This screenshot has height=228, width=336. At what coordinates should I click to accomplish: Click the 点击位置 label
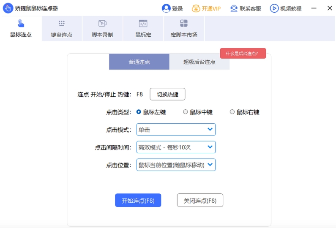(119, 165)
